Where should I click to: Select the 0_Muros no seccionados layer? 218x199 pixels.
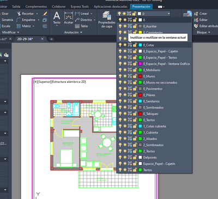tap(154, 82)
